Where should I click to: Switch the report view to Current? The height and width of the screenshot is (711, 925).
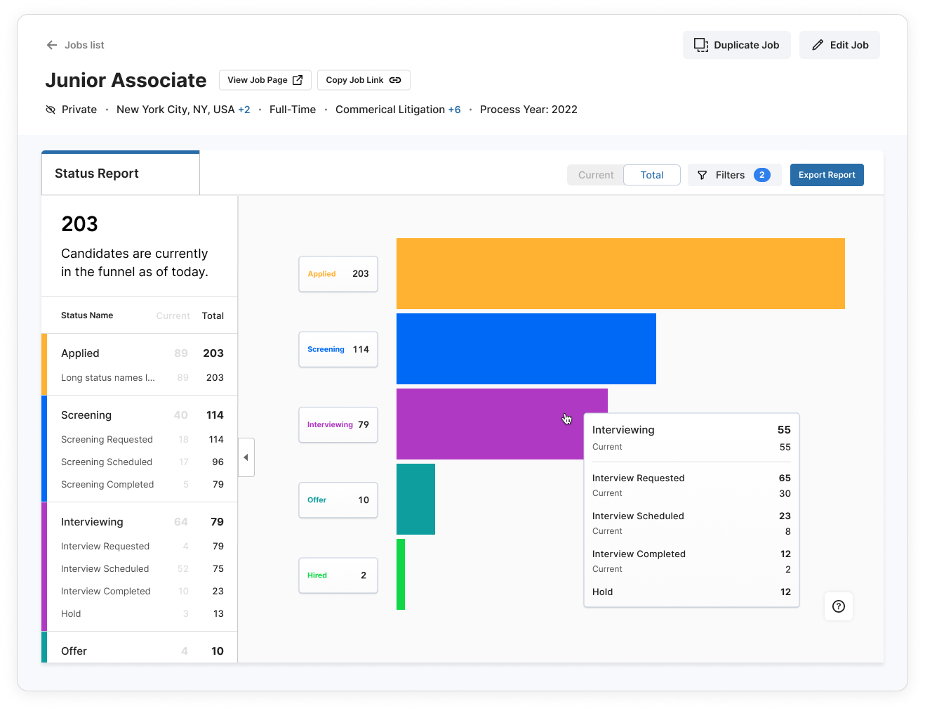595,174
